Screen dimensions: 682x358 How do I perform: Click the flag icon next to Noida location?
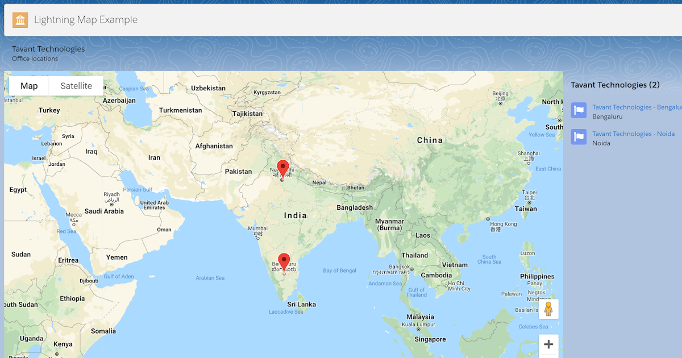point(578,137)
